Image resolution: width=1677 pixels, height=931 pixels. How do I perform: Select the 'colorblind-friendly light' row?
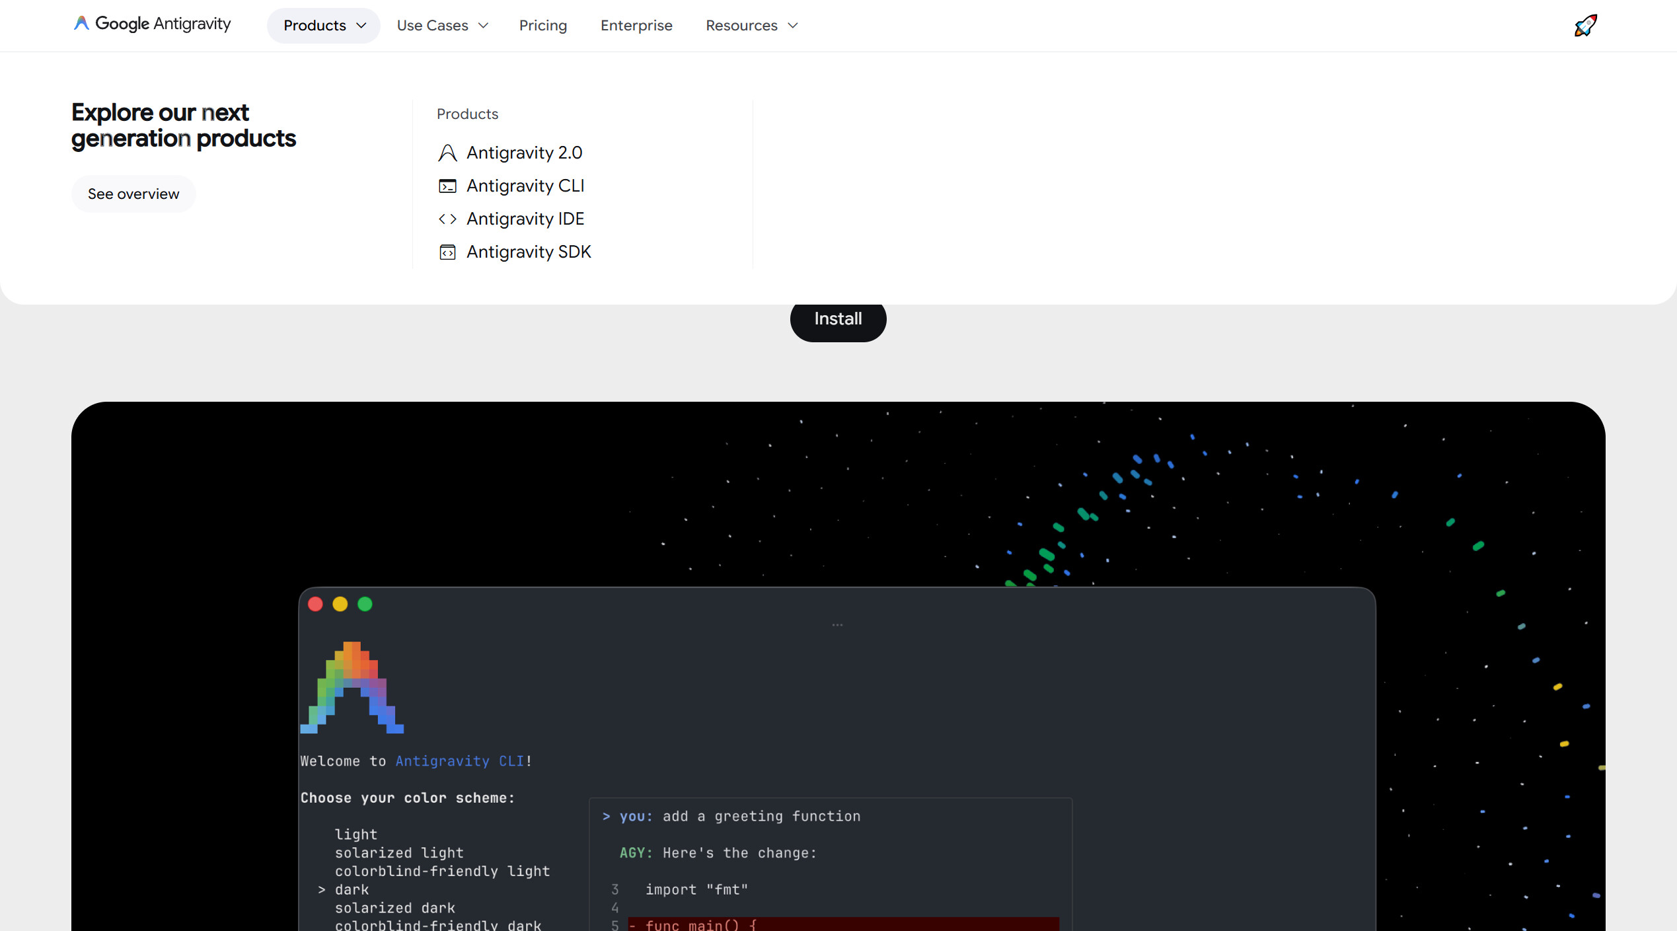tap(442, 872)
